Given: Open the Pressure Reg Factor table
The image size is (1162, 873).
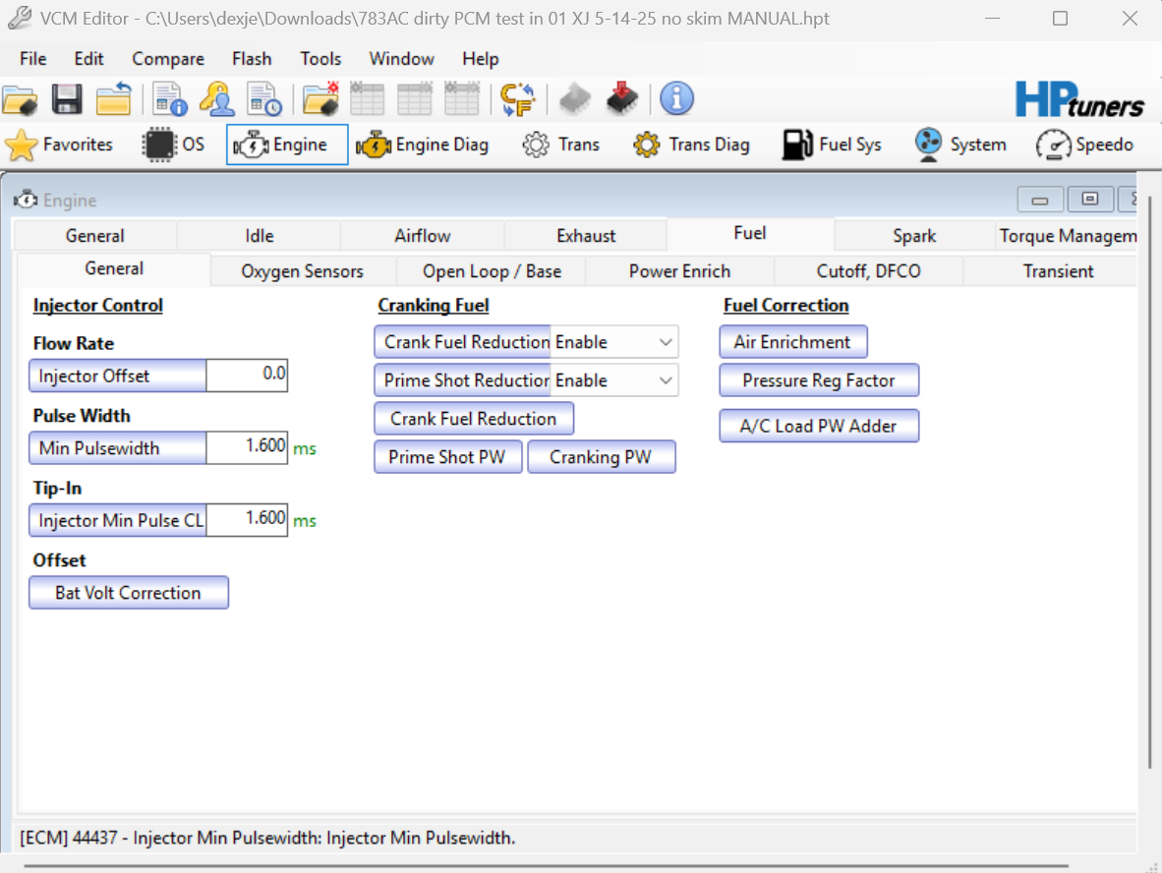Looking at the screenshot, I should 818,380.
